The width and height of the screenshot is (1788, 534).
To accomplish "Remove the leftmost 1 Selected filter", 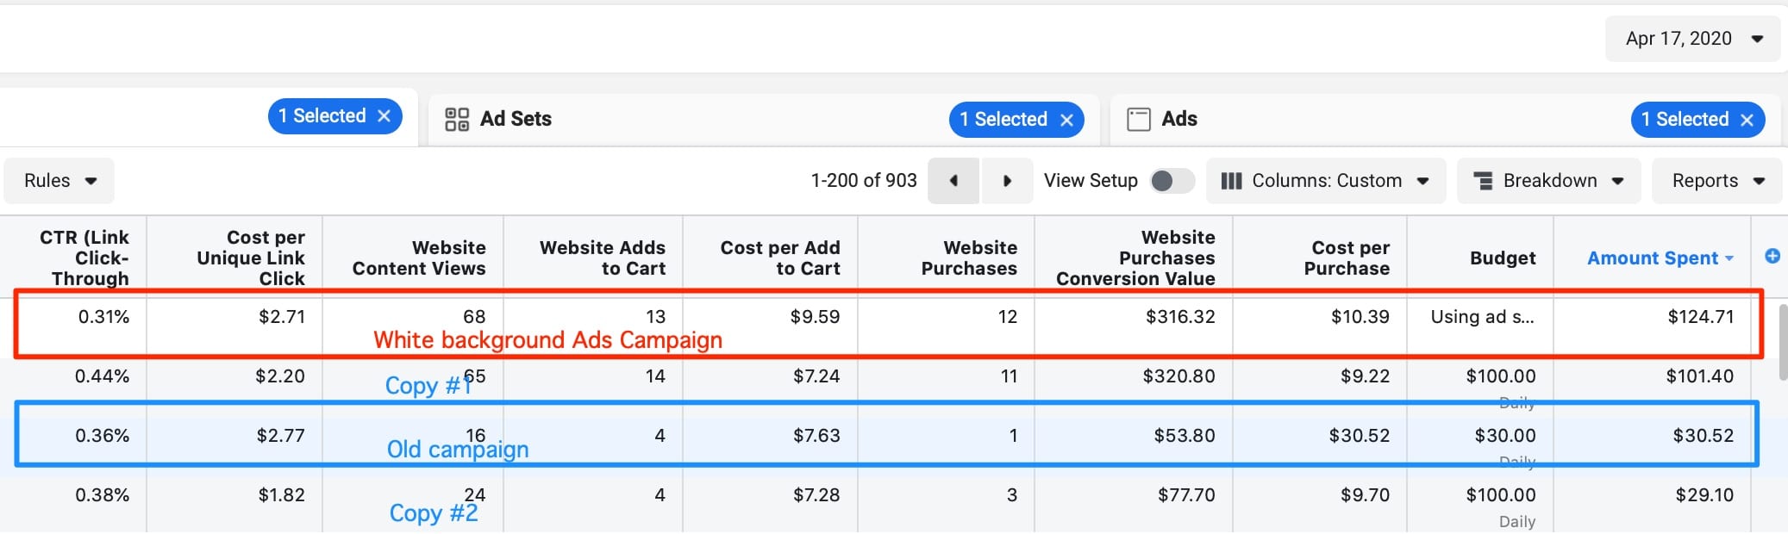I will 384,116.
